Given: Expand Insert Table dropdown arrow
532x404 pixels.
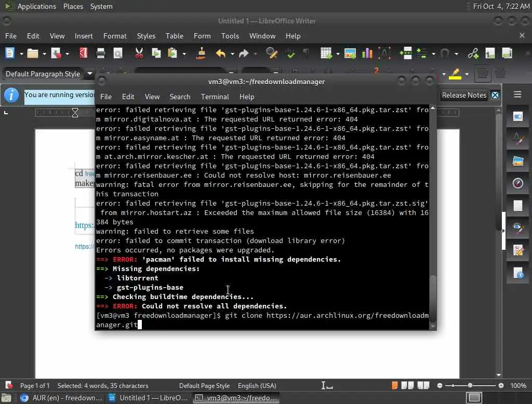Looking at the screenshot, I should pos(337,53).
